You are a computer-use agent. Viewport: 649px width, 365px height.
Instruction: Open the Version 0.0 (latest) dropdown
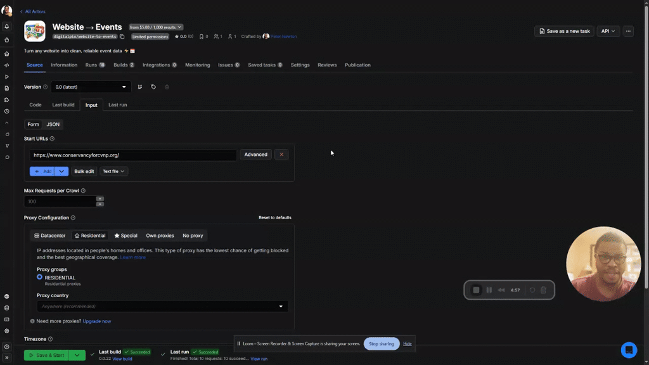[91, 87]
